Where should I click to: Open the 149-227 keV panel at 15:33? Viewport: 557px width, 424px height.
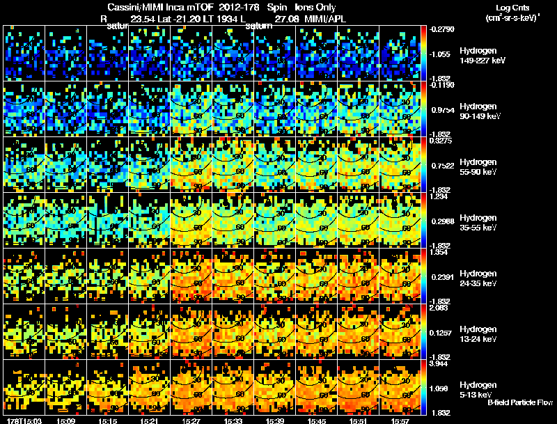click(233, 53)
